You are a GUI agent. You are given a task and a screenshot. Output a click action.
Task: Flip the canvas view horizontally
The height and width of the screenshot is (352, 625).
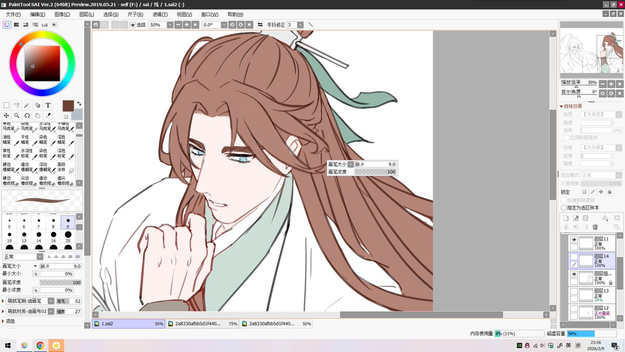pyautogui.click(x=260, y=25)
